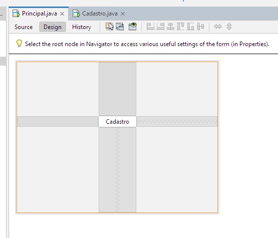278x238 pixels.
Task: Switch to the Cadastro.java tab
Action: tap(100, 14)
